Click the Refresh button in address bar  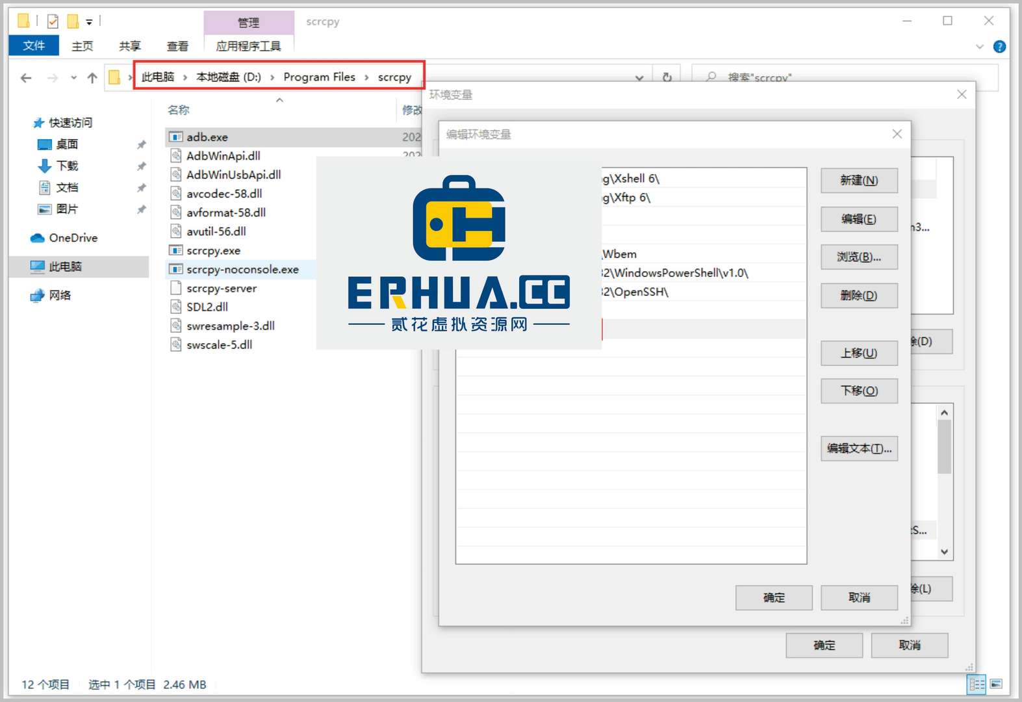[x=667, y=77]
